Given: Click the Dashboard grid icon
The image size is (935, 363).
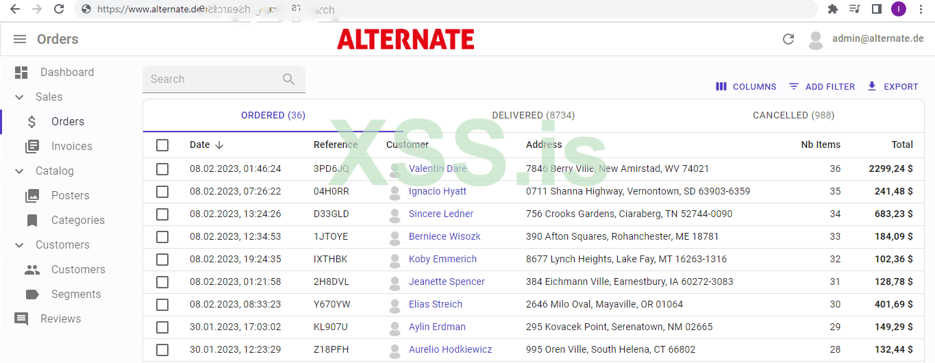Looking at the screenshot, I should (21, 73).
